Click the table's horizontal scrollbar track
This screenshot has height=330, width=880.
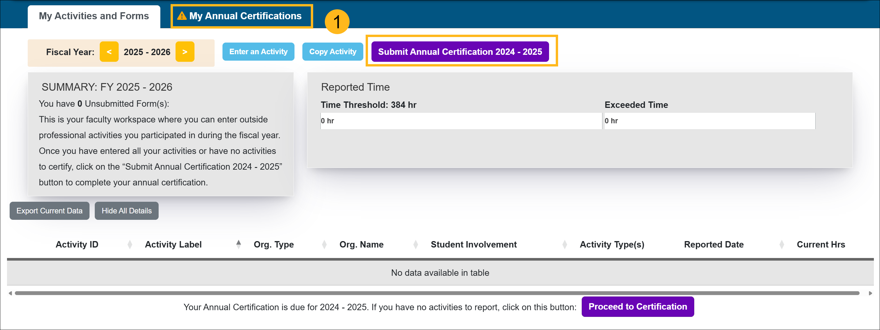pos(437,293)
